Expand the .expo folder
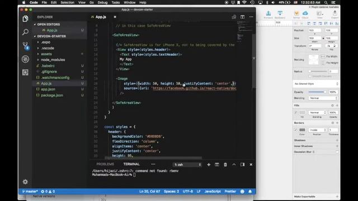 pos(45,42)
